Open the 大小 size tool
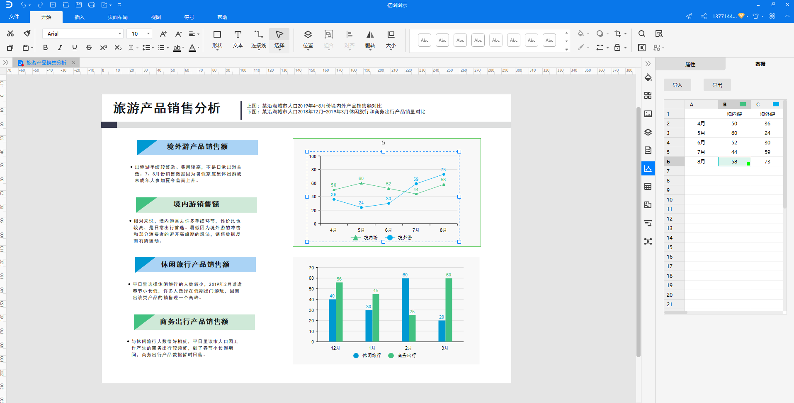Screen dimensions: 794x403 tap(391, 39)
